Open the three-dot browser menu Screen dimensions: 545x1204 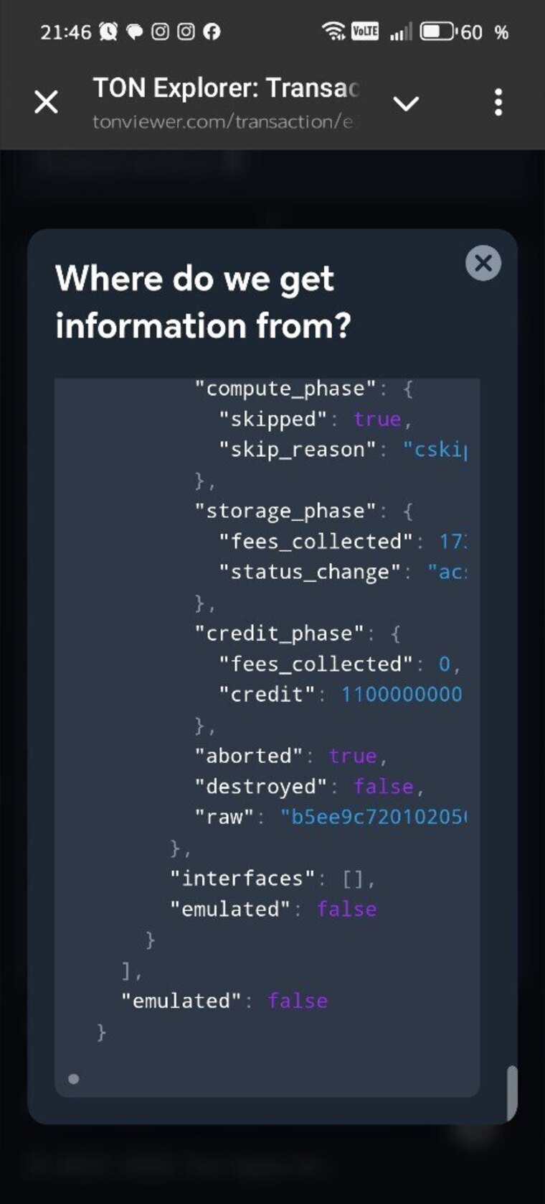tap(498, 103)
